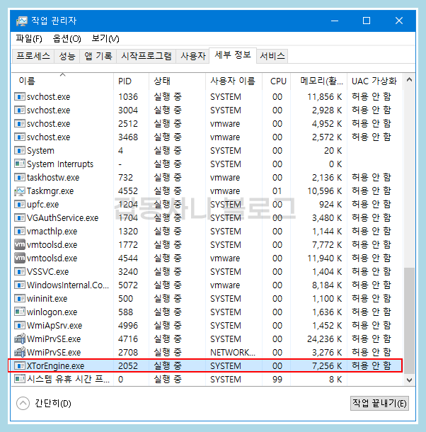This screenshot has height=432, width=426.
Task: Switch to the 프로세스 tab
Action: 33,56
